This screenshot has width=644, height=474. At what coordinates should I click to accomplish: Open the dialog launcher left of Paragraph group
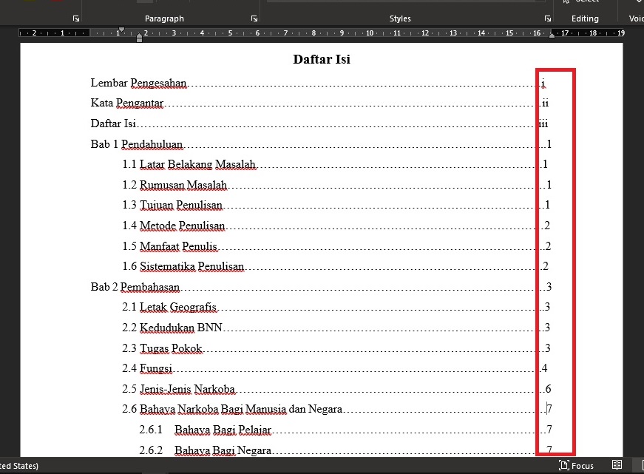tap(76, 18)
